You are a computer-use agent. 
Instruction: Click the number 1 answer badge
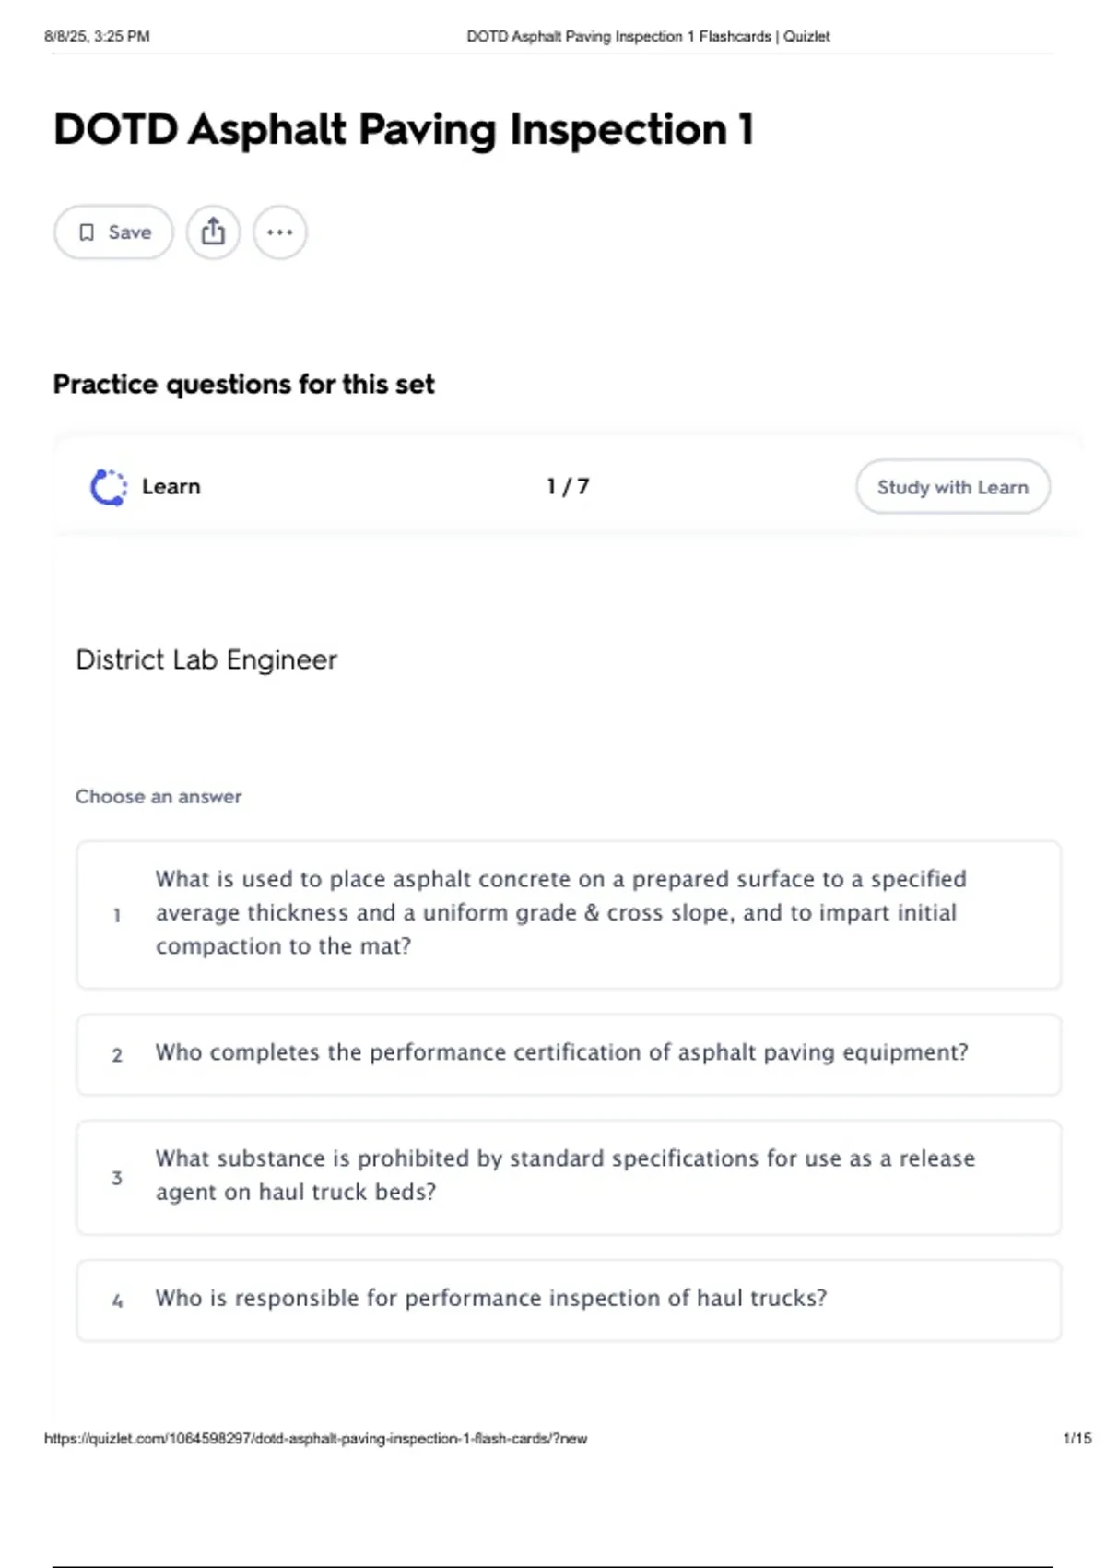[117, 916]
